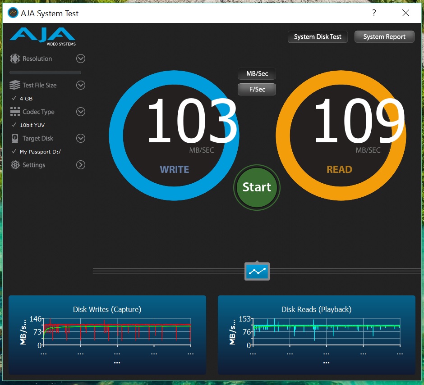Select the 4 GB file size option
424x385 pixels.
pos(26,99)
